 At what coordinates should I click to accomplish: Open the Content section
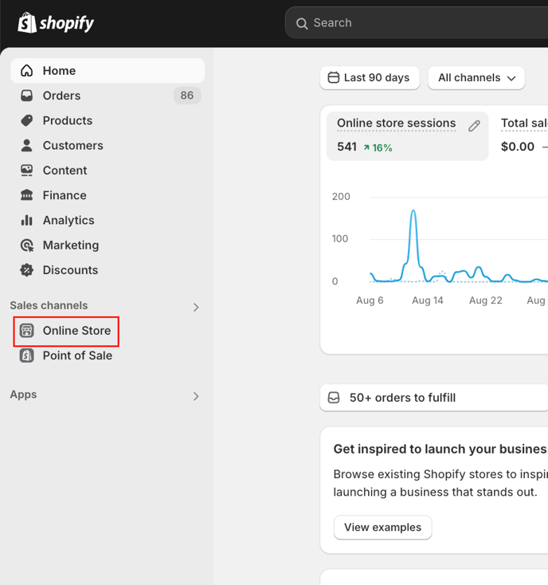coord(108,171)
